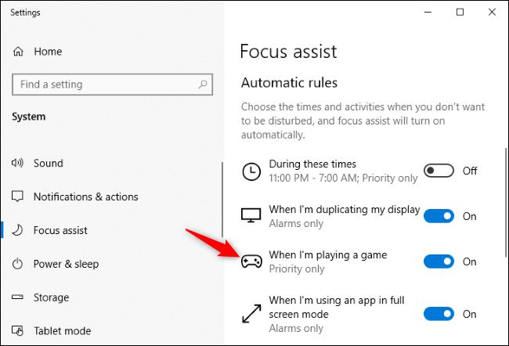Maximize the Settings window
The image size is (509, 346).
coord(460,13)
